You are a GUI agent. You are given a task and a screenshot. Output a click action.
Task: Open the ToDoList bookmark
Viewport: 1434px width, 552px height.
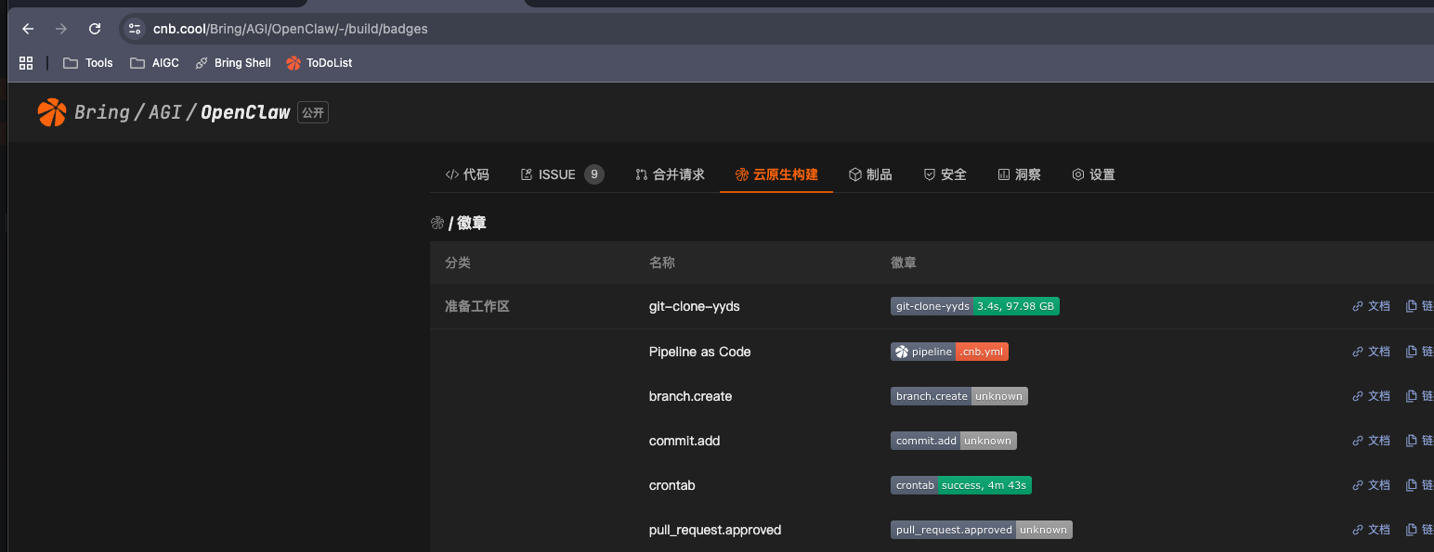[319, 63]
